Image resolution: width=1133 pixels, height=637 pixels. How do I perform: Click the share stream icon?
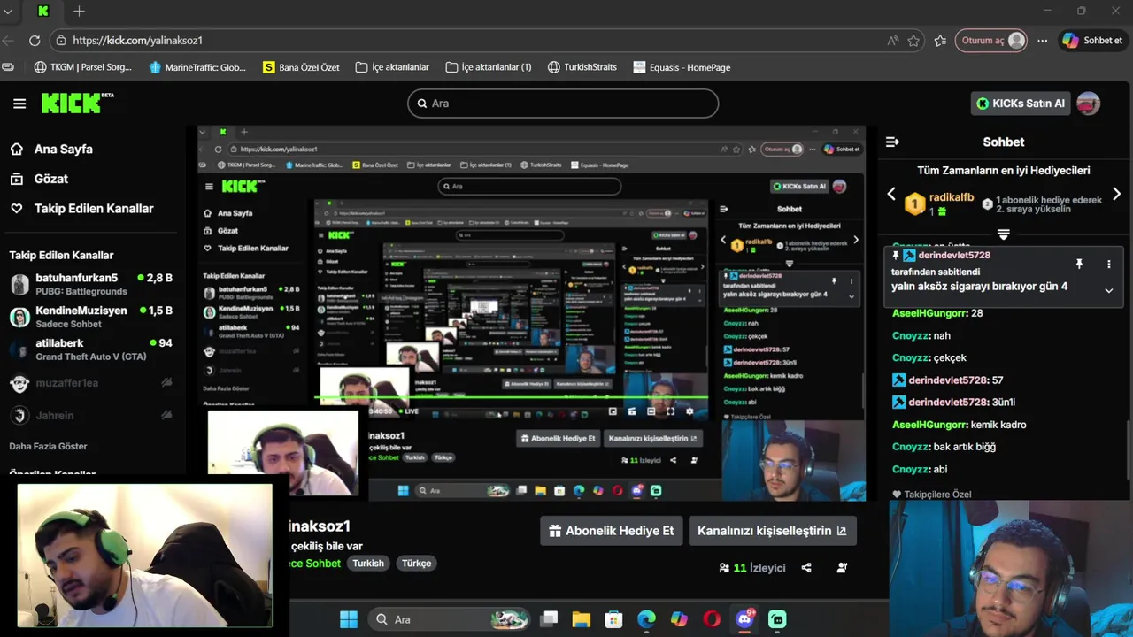[x=806, y=568]
